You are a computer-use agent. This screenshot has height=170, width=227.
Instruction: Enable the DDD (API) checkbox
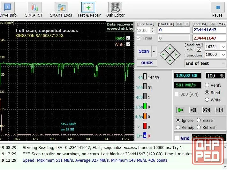click(177, 94)
